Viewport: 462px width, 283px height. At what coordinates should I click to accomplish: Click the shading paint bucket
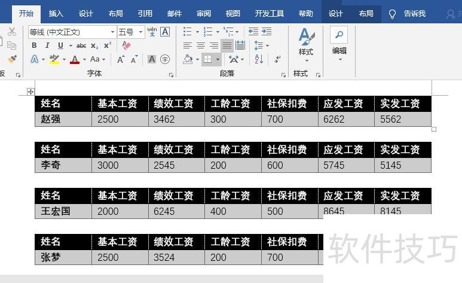(188, 59)
